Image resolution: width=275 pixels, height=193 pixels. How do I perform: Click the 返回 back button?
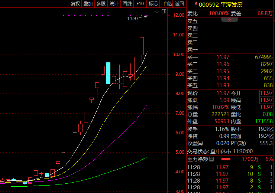tap(179, 4)
